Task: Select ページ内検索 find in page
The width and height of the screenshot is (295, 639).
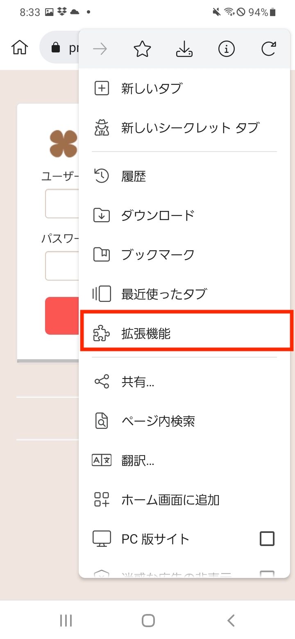Action: [158, 421]
